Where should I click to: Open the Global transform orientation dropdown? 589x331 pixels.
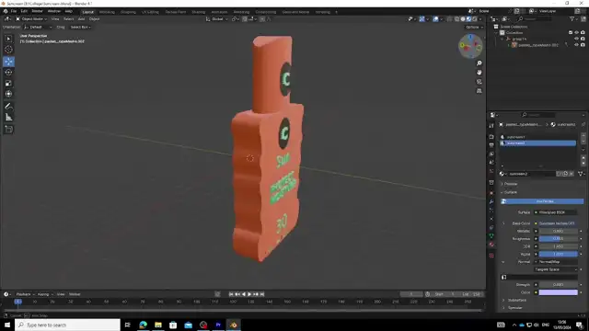[217, 18]
